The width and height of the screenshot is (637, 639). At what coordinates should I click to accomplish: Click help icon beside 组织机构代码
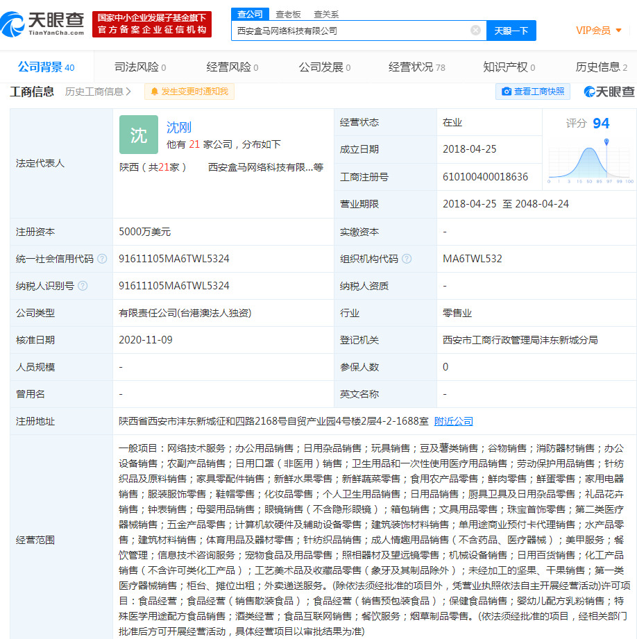(x=407, y=259)
